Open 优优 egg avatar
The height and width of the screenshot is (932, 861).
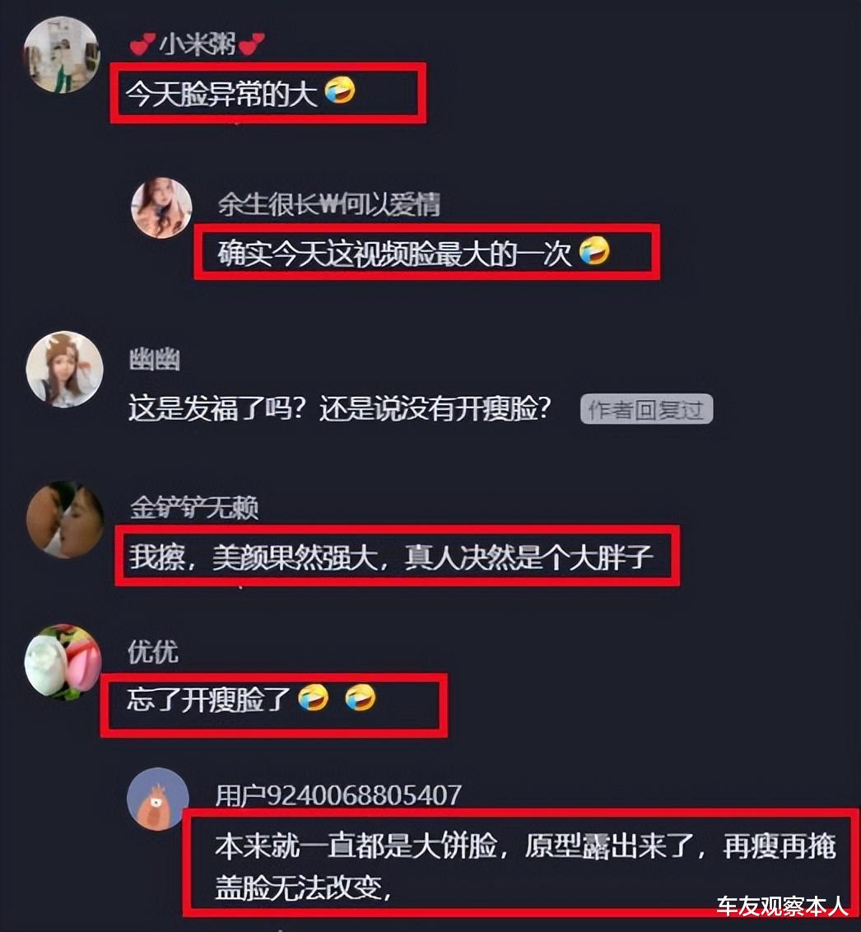tap(63, 662)
